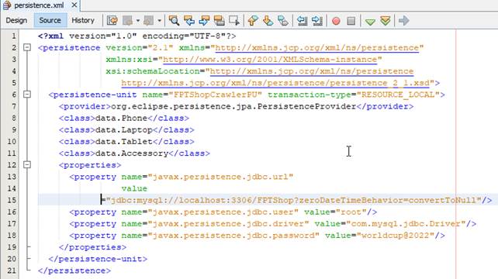Jump to Previous Bookmark icon
Image resolution: width=498 pixels, height=279 pixels.
(x=253, y=21)
